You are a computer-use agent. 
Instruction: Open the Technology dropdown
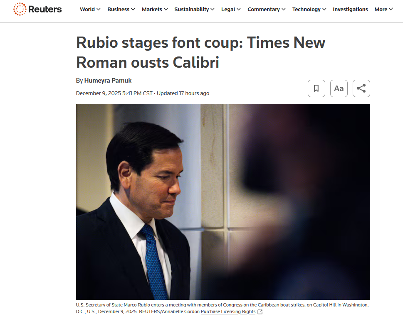(x=309, y=9)
